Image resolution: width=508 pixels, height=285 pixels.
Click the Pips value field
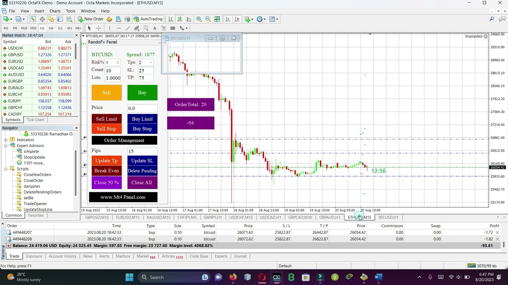click(x=142, y=151)
